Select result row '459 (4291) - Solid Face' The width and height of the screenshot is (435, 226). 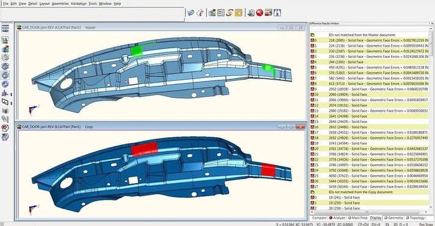(x=370, y=67)
